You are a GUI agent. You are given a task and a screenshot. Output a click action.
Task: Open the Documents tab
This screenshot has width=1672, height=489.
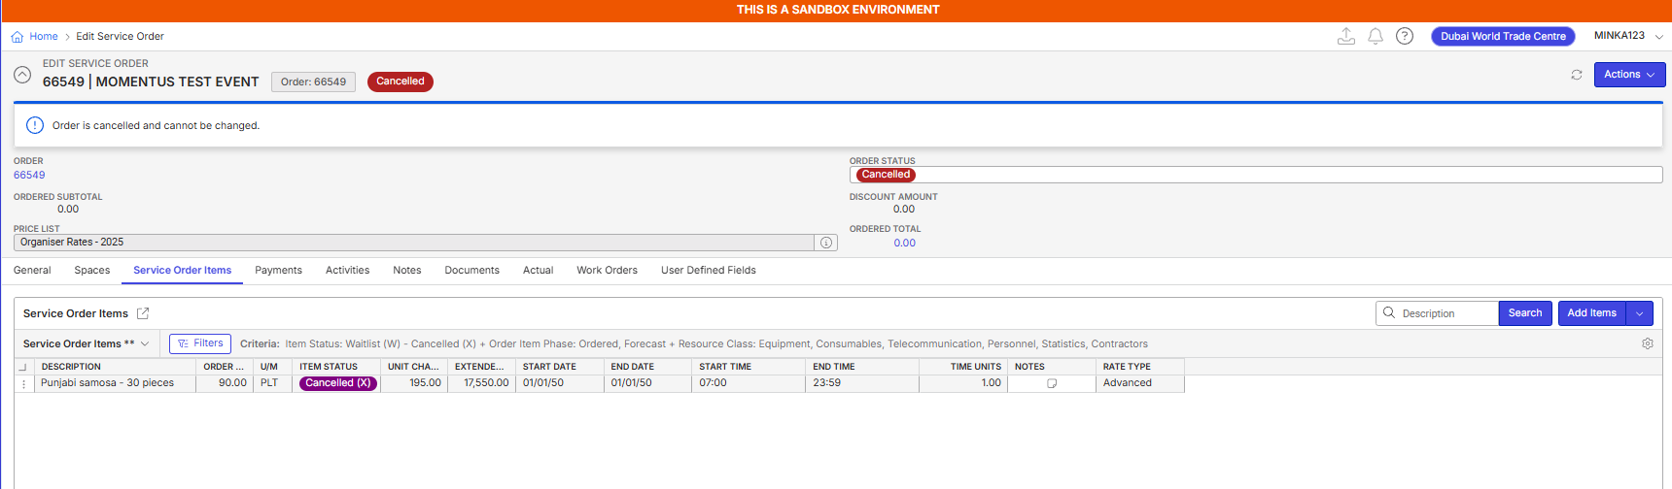click(x=471, y=271)
